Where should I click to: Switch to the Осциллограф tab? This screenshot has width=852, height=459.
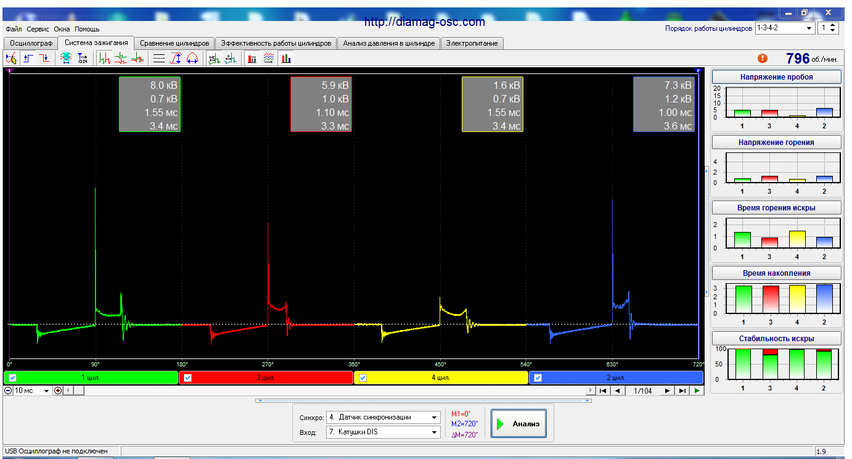(x=30, y=43)
